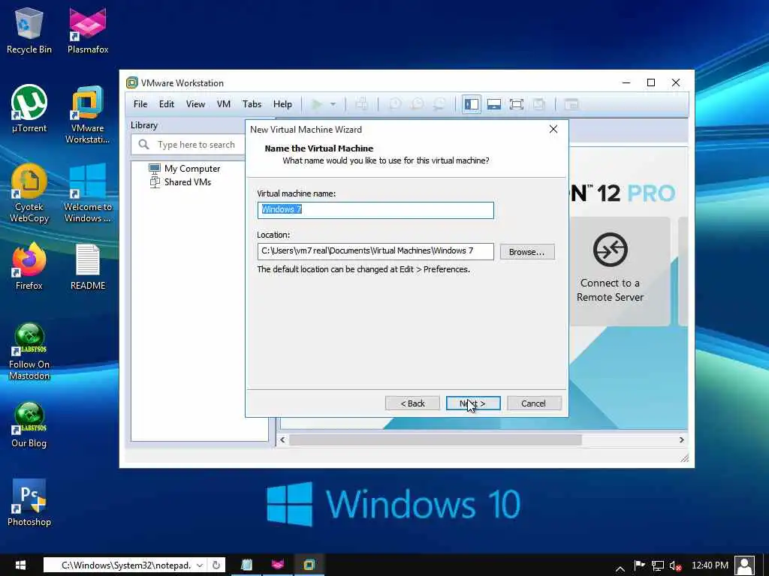769x576 pixels.
Task: Open the Windows Start menu
Action: click(x=20, y=565)
